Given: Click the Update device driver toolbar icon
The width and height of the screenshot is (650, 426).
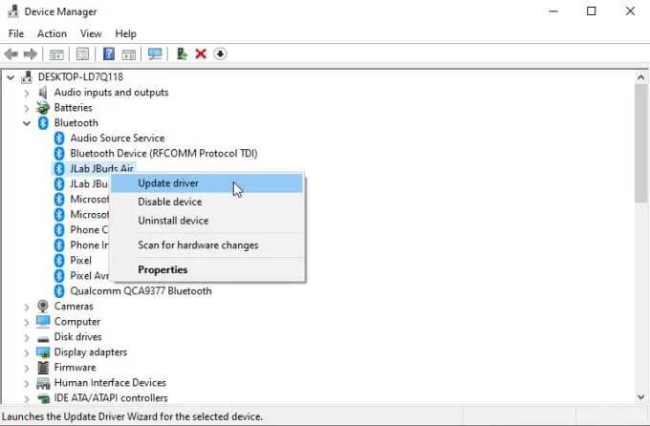Looking at the screenshot, I should click(x=182, y=53).
